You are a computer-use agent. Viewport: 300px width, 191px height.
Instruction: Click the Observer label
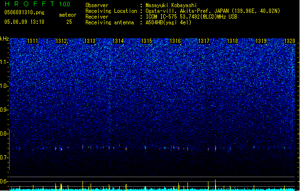point(97,5)
